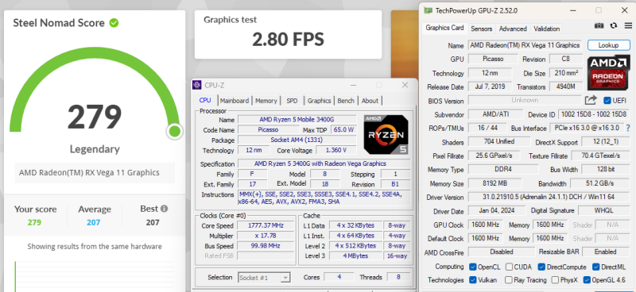The width and height of the screenshot is (636, 292).
Task: Select the Graphics Card tab in GPU-Z
Action: (x=444, y=28)
